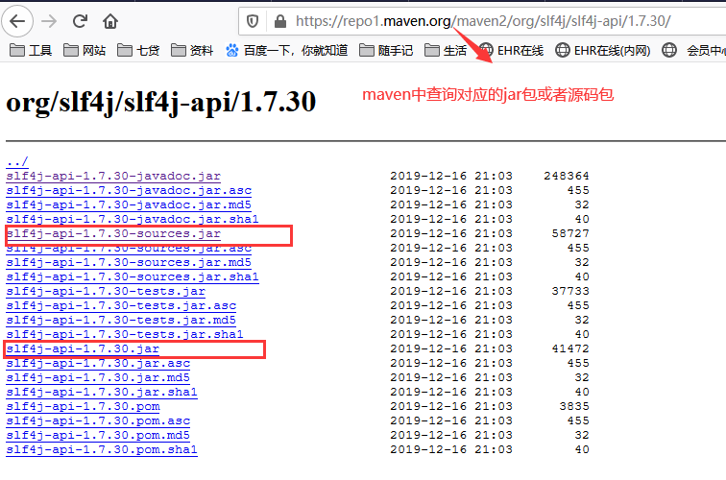Open slf4j-api-1.7.30-sources.jar.sha1 link
Screen dimensions: 726x480
click(133, 276)
